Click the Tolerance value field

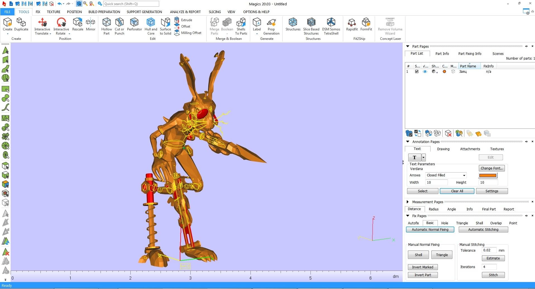click(489, 250)
